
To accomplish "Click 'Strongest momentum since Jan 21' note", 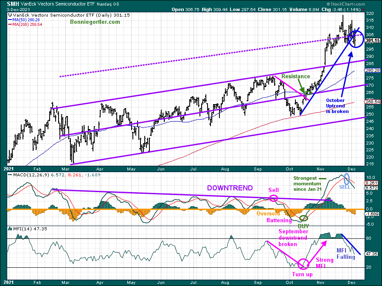I will click(307, 184).
